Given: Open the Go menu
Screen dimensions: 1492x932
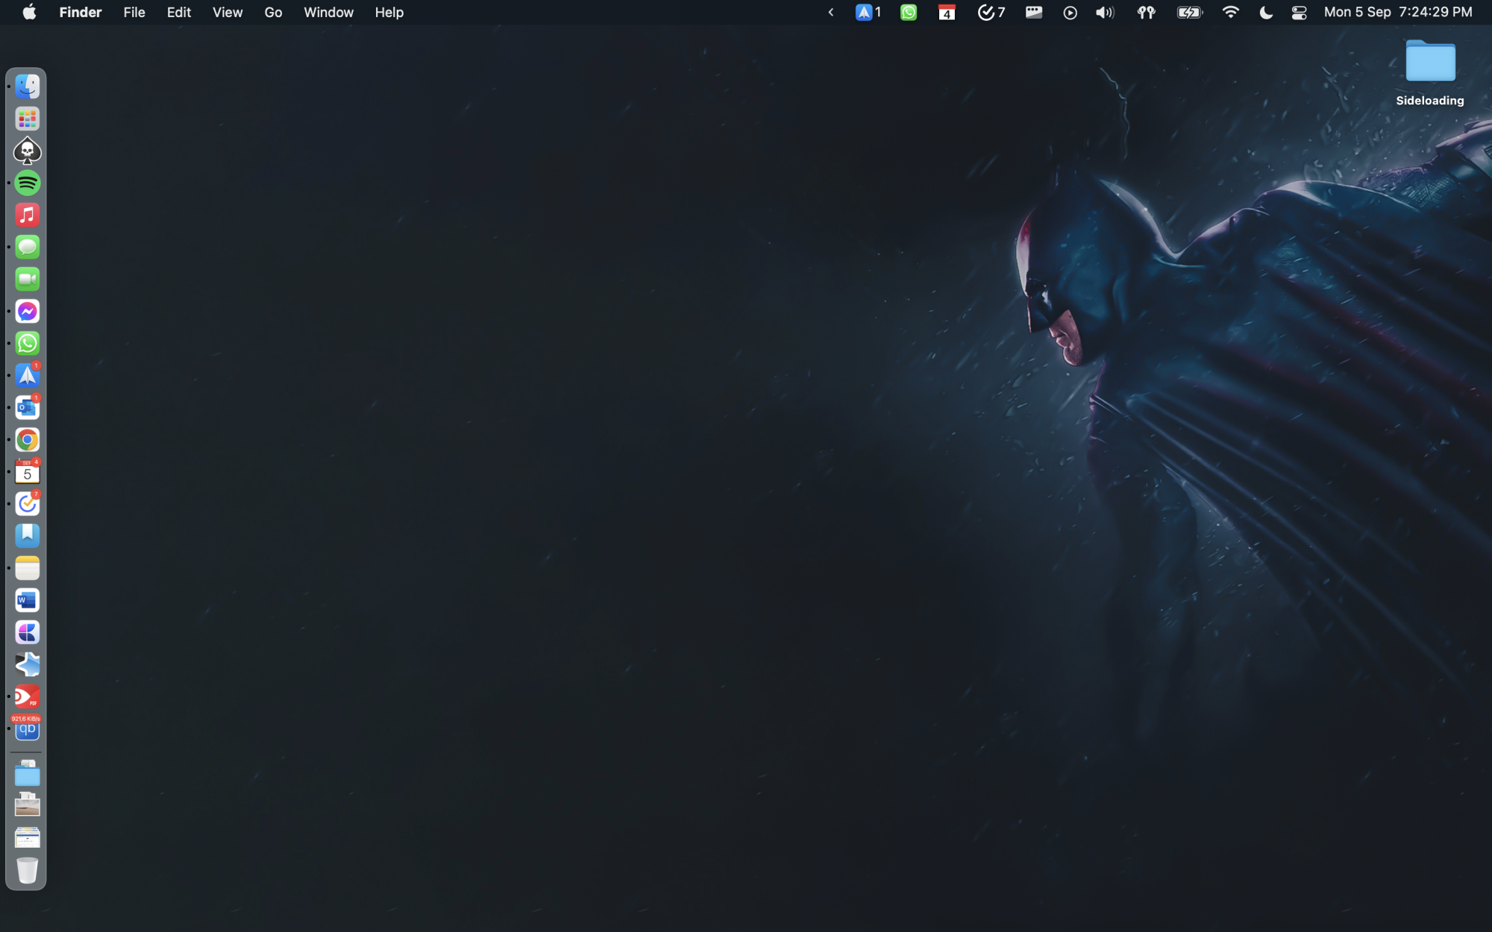Looking at the screenshot, I should pyautogui.click(x=273, y=12).
